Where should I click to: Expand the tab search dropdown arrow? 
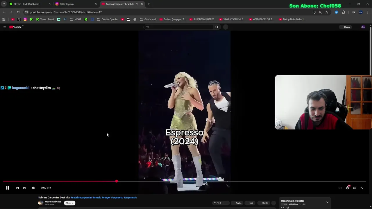[x=4, y=4]
